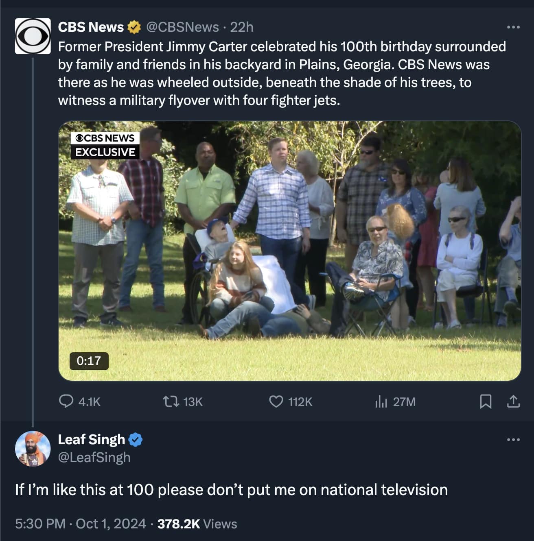Click the 5:30 PM Oct 1, 2024 timestamp

click(81, 524)
